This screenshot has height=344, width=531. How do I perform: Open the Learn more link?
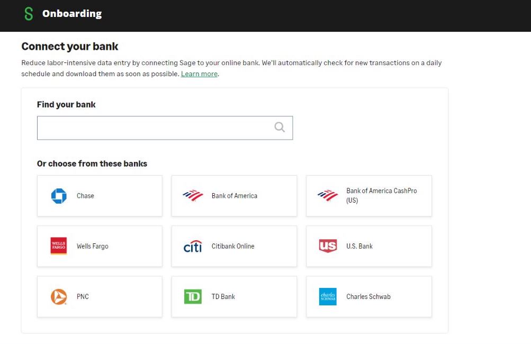199,74
